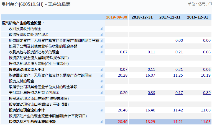Open chart icon for 处置子公司 row
This screenshot has height=125, width=212.
(x=102, y=46)
